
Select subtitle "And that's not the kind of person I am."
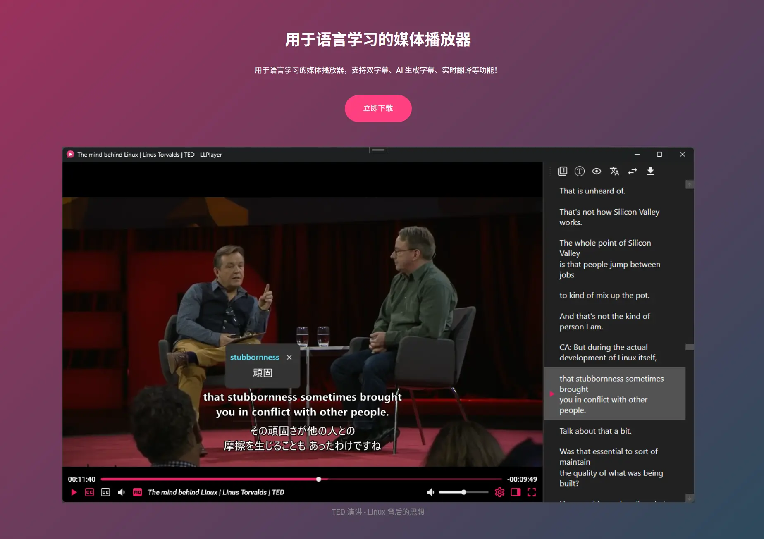point(604,321)
